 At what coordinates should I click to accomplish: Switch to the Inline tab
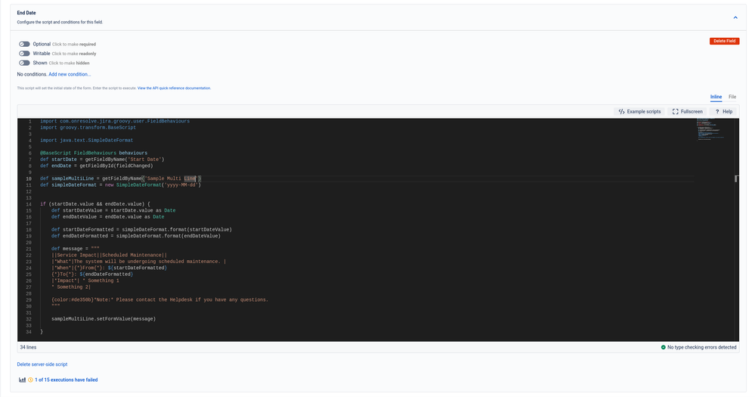[716, 97]
